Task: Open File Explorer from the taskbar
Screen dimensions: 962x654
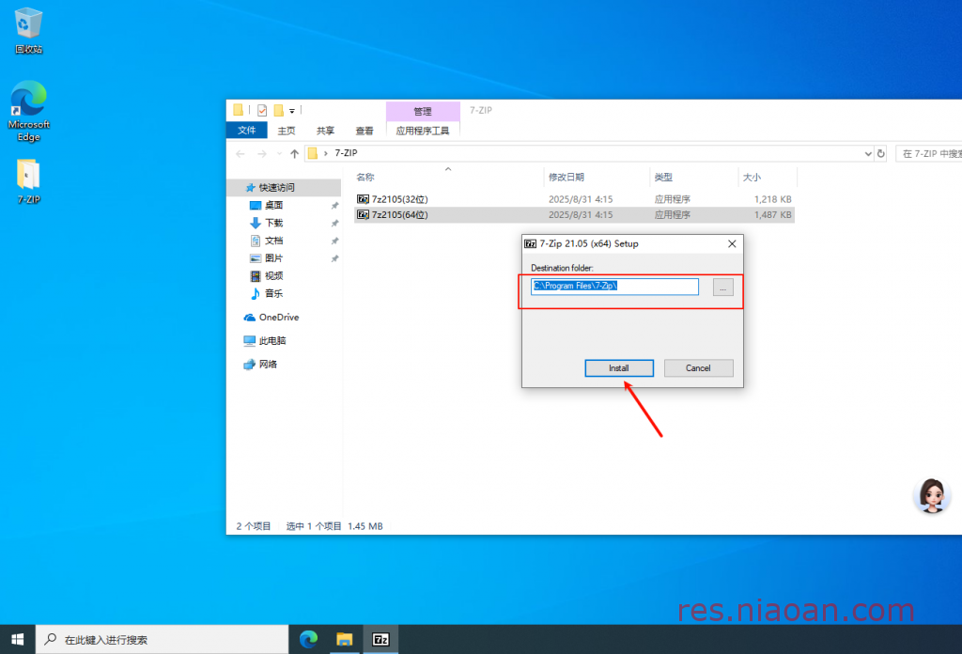Action: 345,639
